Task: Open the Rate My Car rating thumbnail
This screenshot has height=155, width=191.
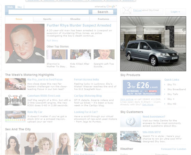Action: 15,116
